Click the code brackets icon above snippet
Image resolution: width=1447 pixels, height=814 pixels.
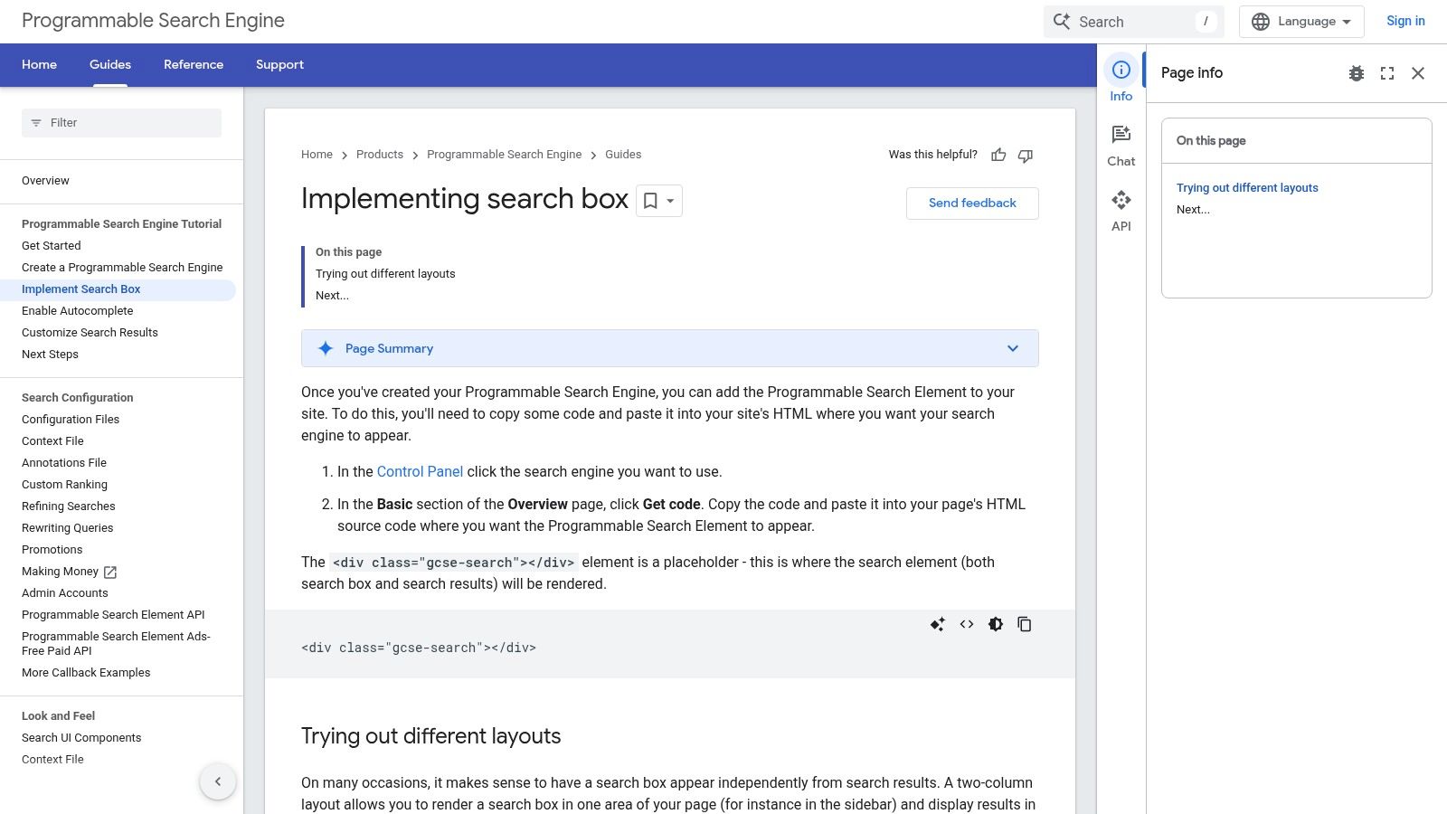967,624
